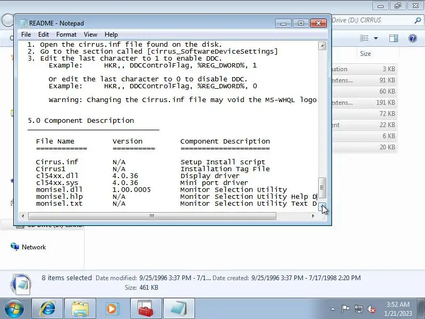The image size is (425, 319).
Task: Switch to the Notepad taskbar button
Action: [179, 309]
